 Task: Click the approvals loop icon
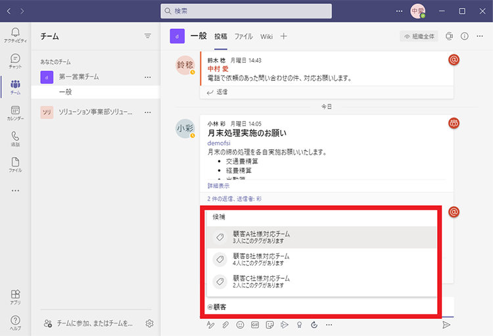314,325
